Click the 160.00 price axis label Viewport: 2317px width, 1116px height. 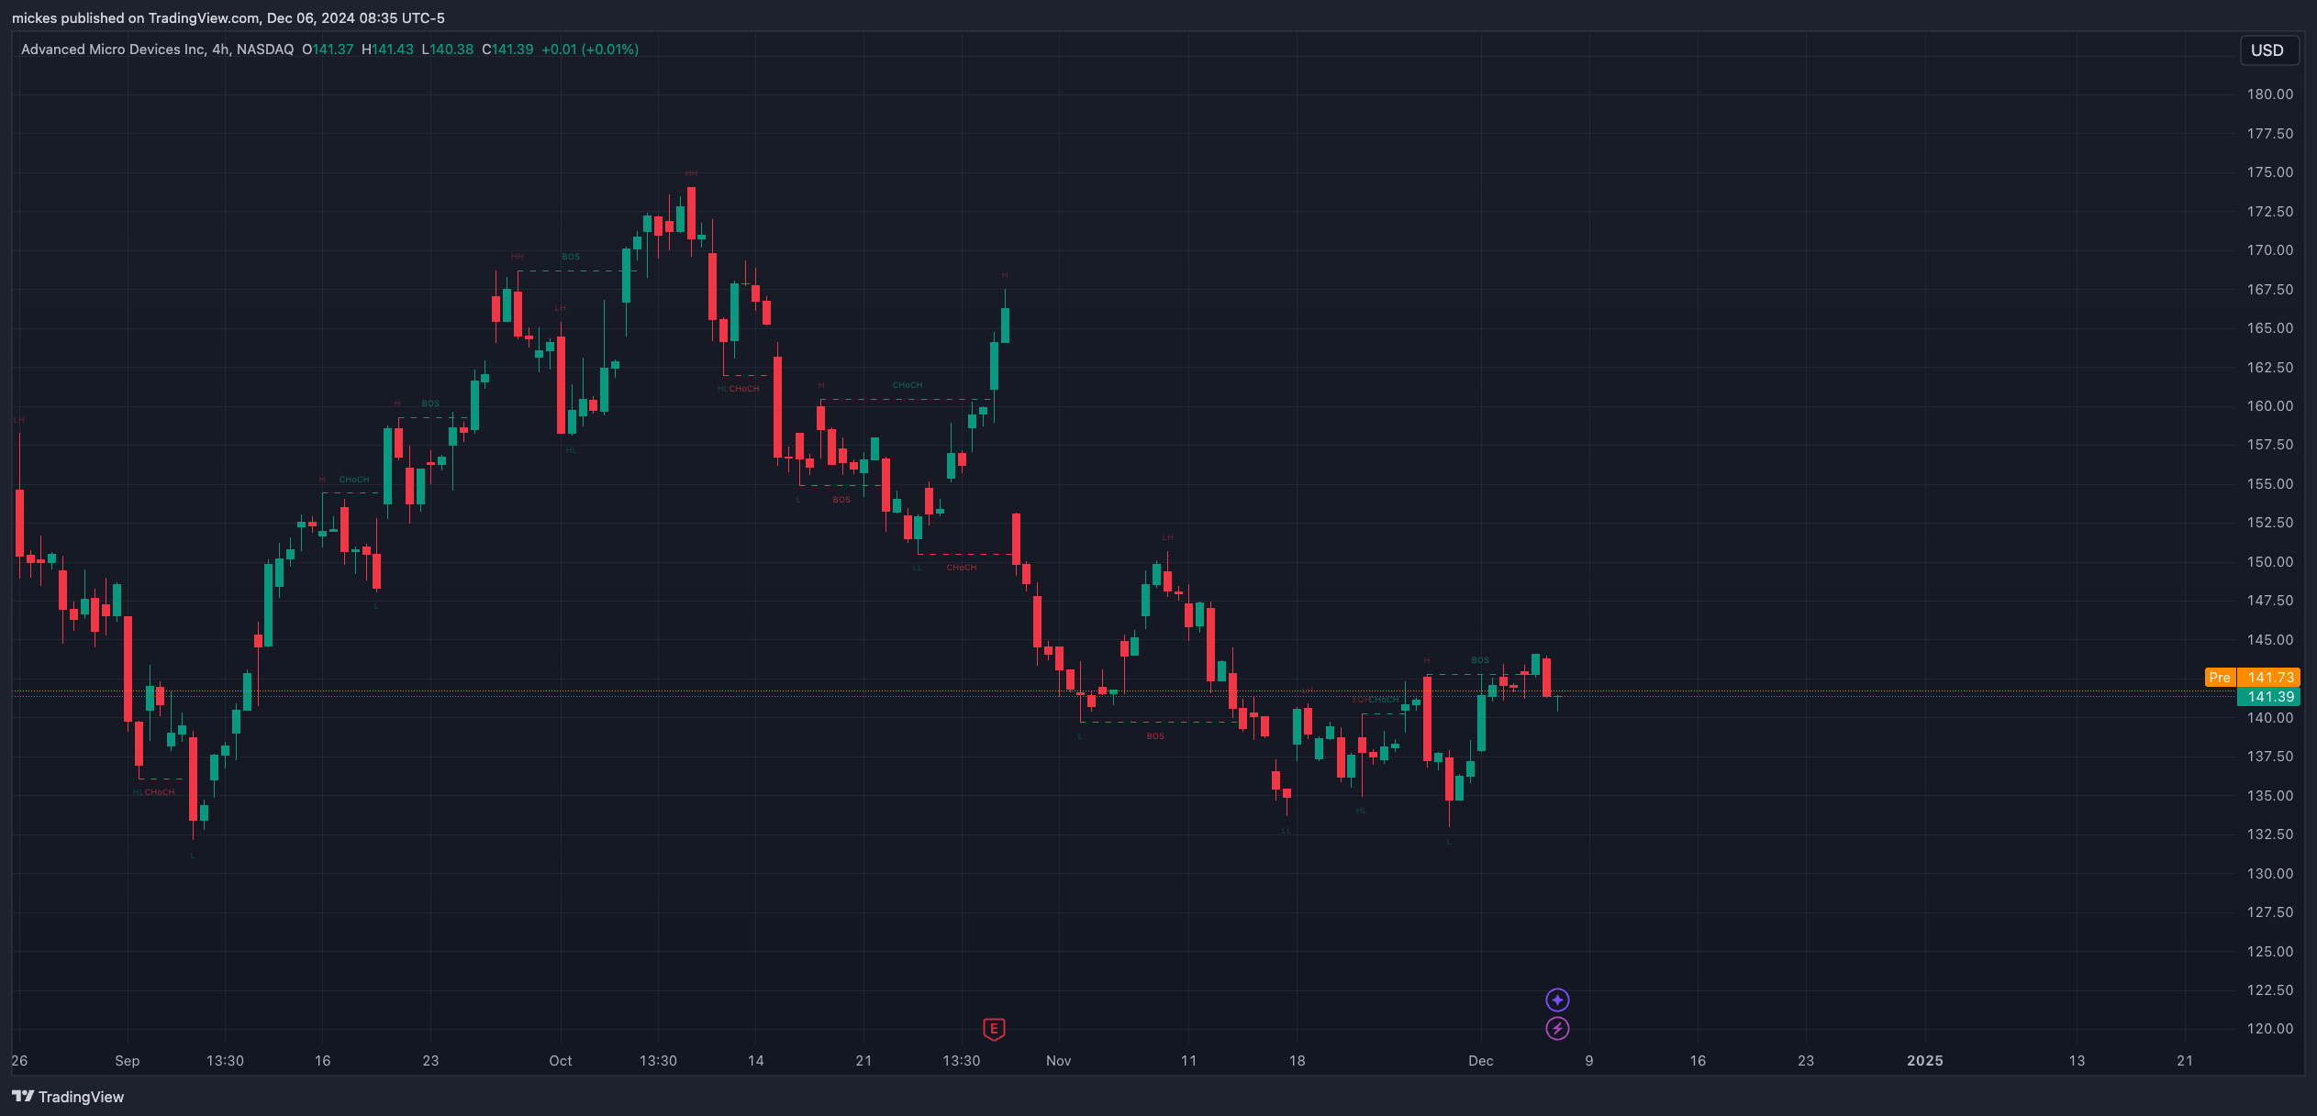tap(2269, 406)
